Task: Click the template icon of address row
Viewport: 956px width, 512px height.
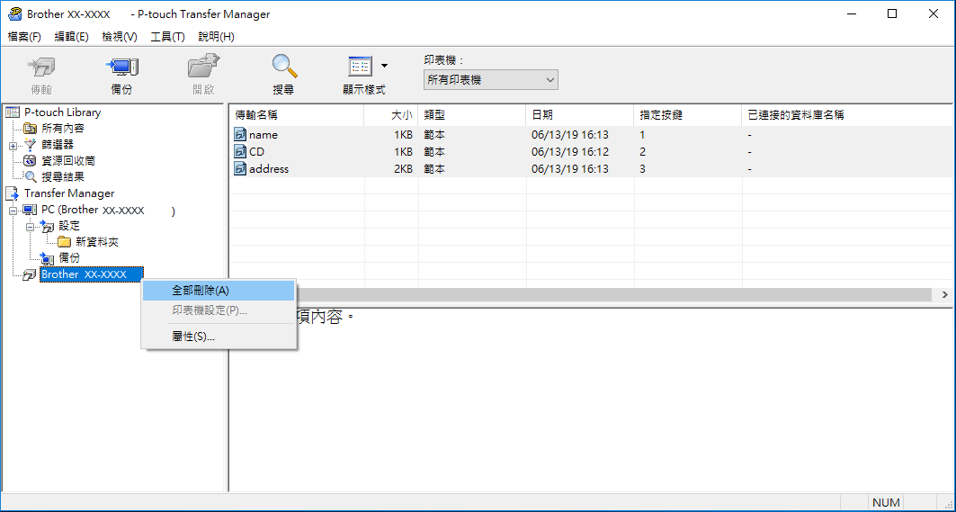Action: (240, 169)
